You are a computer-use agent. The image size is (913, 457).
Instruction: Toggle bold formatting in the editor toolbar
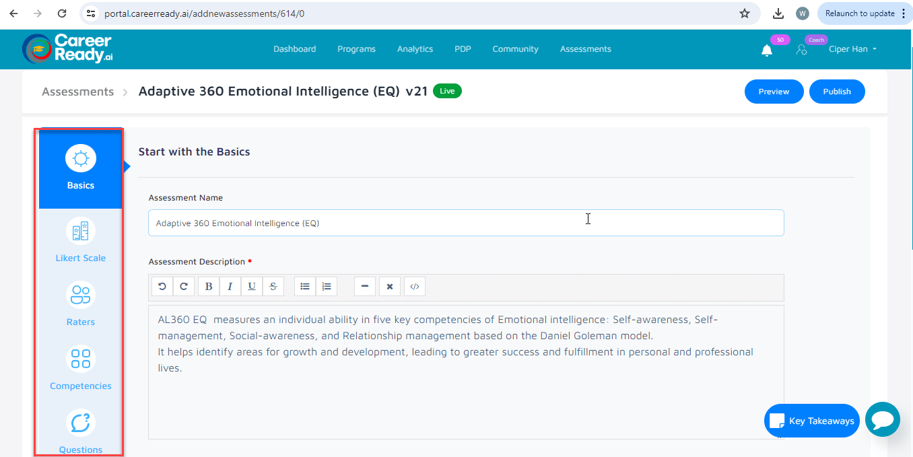click(x=209, y=287)
